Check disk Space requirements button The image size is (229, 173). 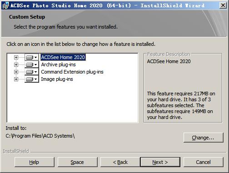pyautogui.click(x=77, y=162)
